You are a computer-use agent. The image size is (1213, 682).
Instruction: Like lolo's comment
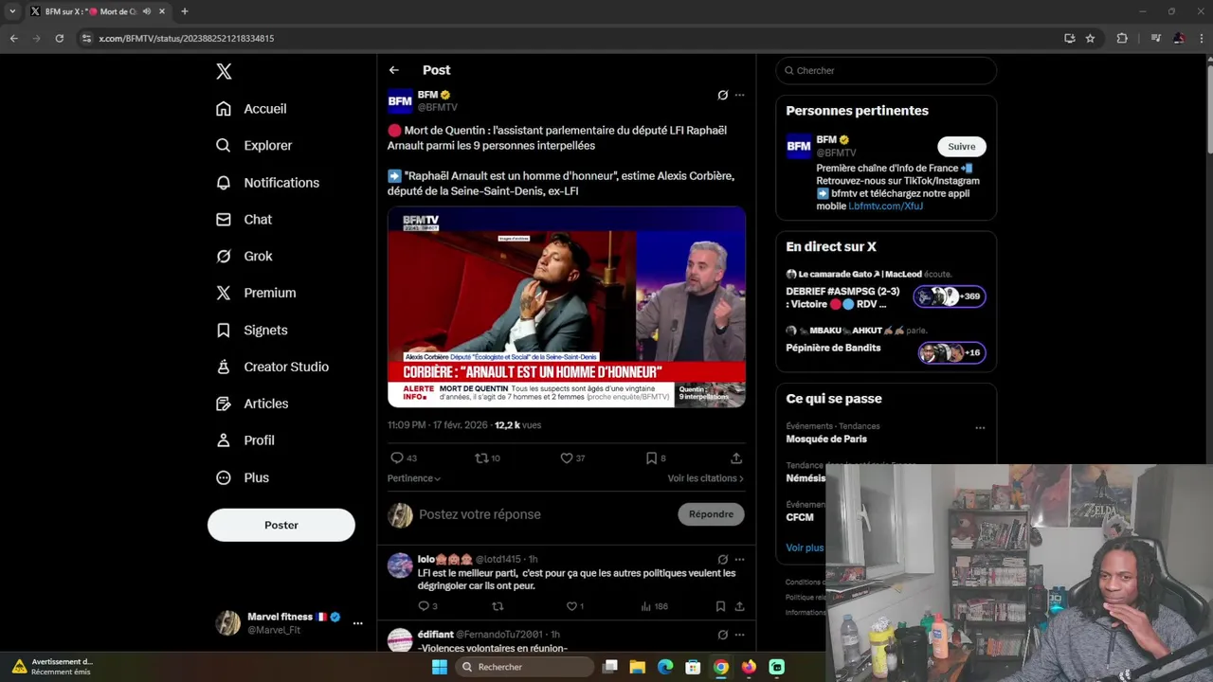(574, 606)
